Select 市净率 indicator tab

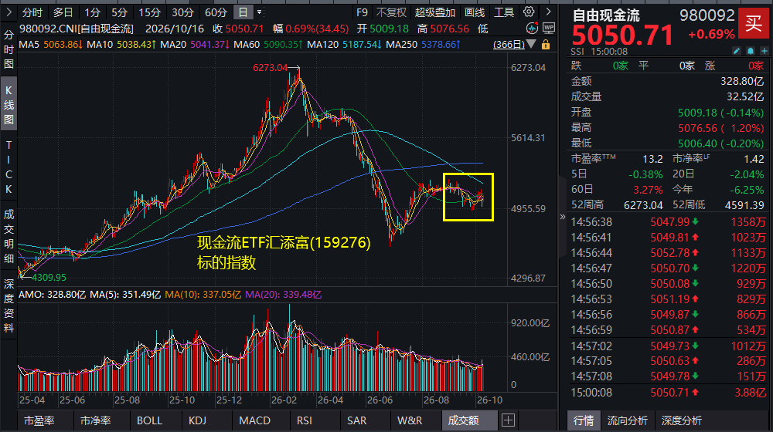click(96, 420)
